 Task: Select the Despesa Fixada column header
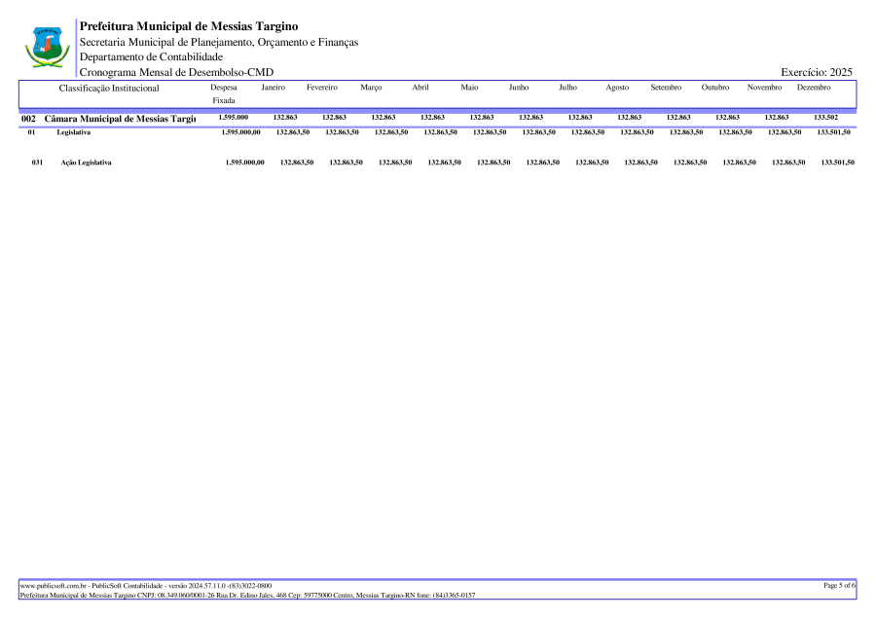tap(224, 93)
